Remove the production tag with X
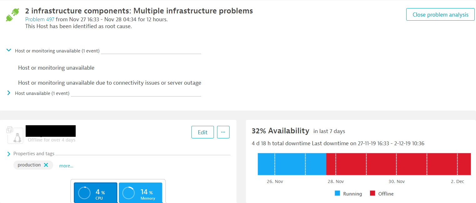Screen dimensions: 476x203 tap(46, 165)
